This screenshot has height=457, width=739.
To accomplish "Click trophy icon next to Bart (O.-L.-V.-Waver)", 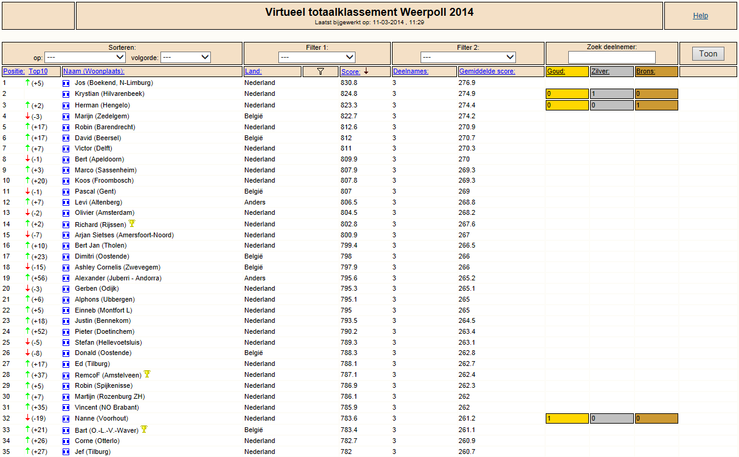I will pyautogui.click(x=144, y=429).
